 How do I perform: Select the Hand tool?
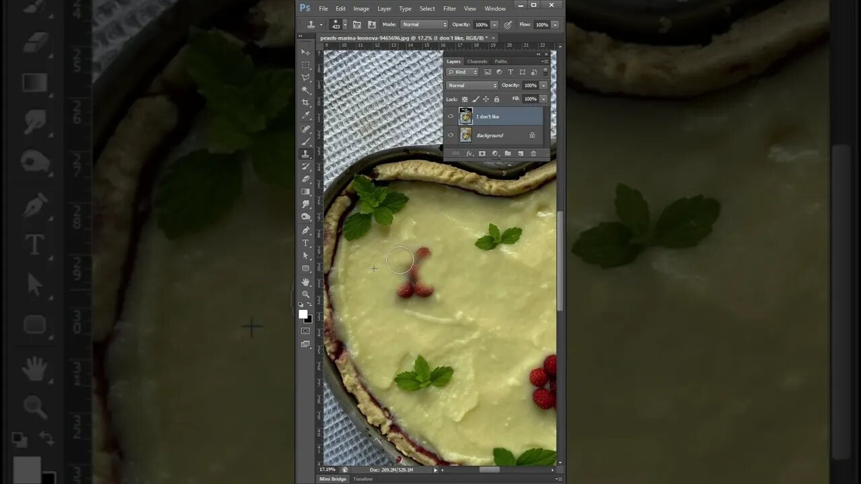(x=305, y=282)
